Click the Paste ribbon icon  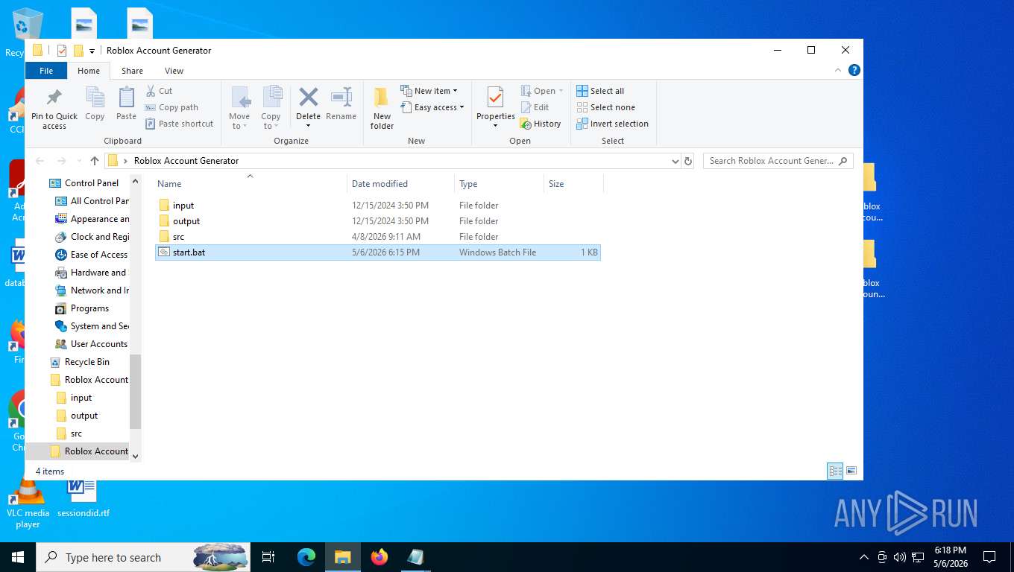tap(126, 104)
